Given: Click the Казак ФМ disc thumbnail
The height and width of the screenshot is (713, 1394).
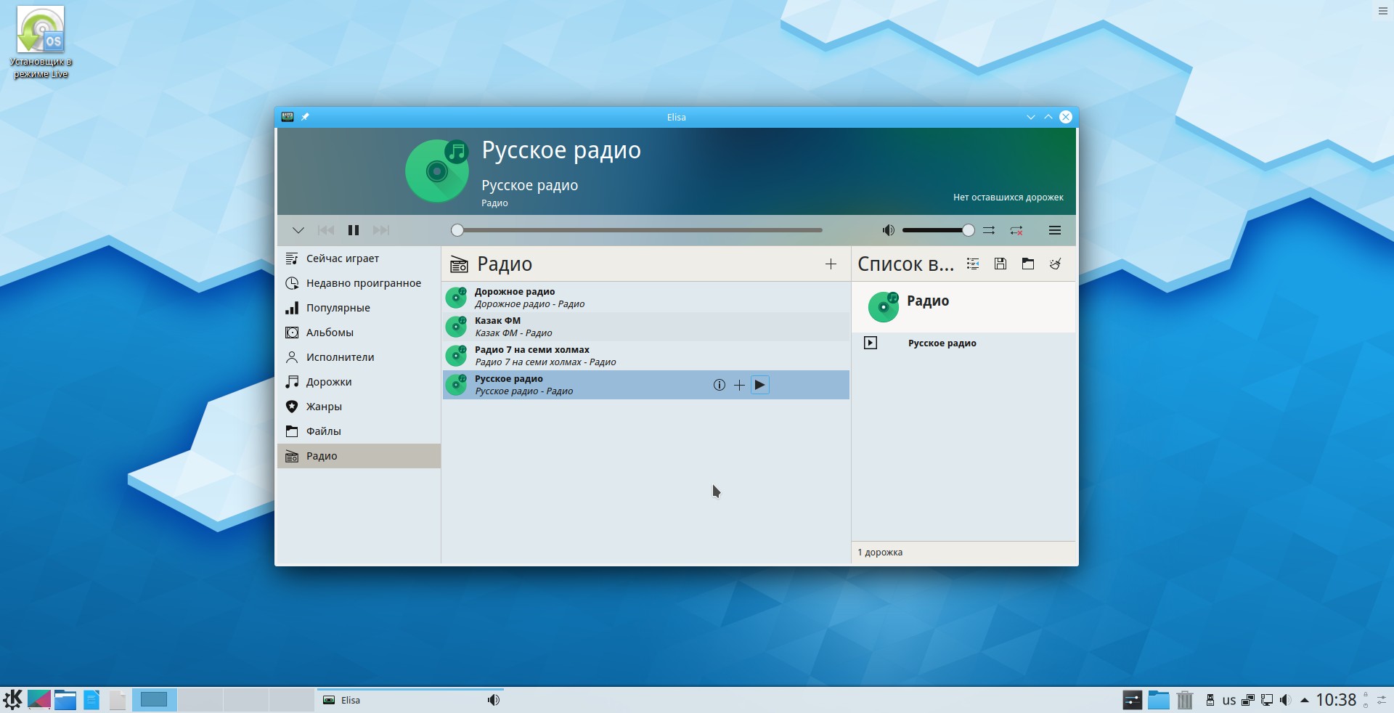Looking at the screenshot, I should (x=456, y=327).
